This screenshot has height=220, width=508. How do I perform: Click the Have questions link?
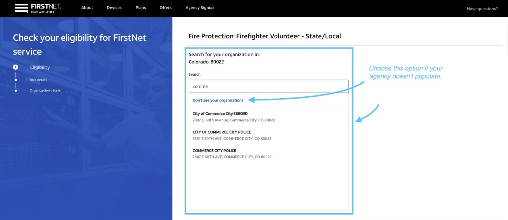[x=482, y=8]
